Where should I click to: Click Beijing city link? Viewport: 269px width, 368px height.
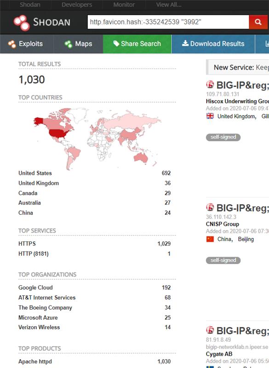[x=246, y=239]
